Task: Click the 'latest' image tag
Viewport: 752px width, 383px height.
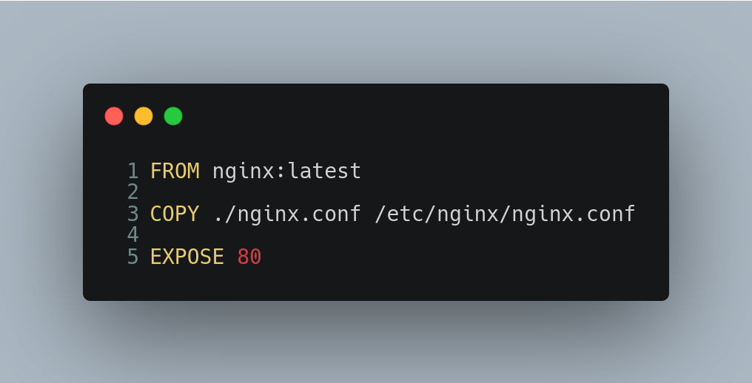Action: (324, 171)
